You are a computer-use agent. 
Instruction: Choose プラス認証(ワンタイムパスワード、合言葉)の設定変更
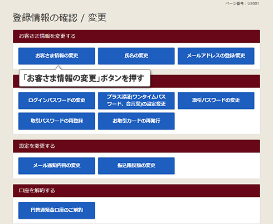coord(136,101)
